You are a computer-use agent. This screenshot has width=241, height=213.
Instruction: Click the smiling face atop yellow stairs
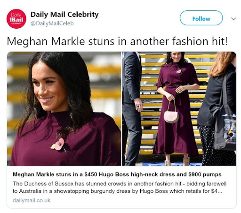[x=177, y=57]
